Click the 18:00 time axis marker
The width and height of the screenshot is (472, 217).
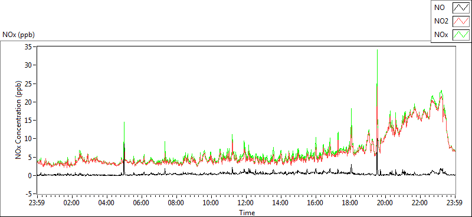tap(350, 203)
